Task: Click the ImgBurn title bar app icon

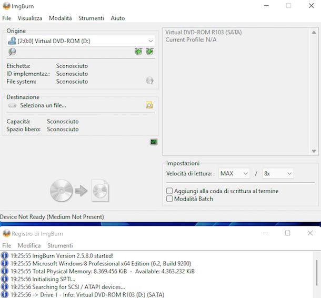Action: [6, 6]
